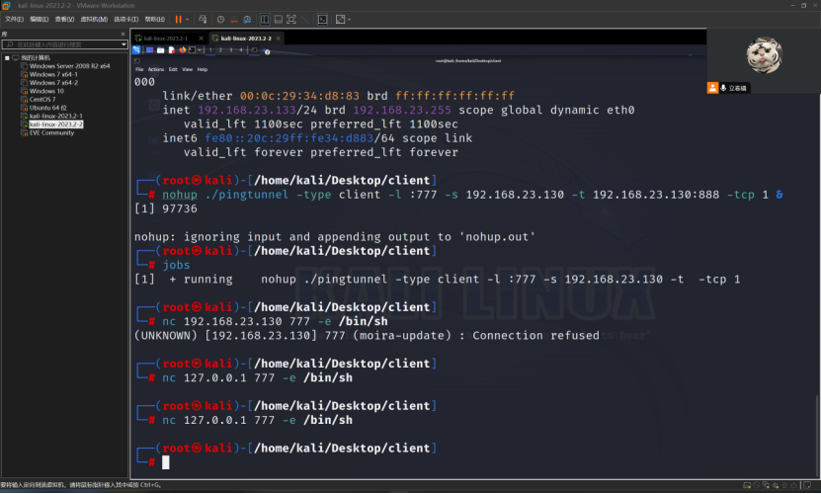Click the terminal new tab icon above File
This screenshot has width=821, height=494.
(x=137, y=61)
